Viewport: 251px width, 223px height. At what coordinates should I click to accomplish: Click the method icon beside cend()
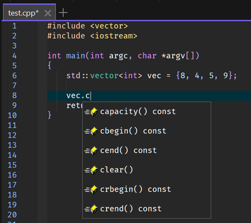click(x=91, y=151)
